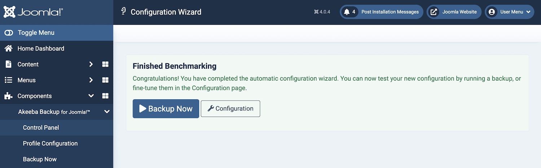
Task: Collapse the Akeeba Backup submenu
Action: tap(107, 112)
